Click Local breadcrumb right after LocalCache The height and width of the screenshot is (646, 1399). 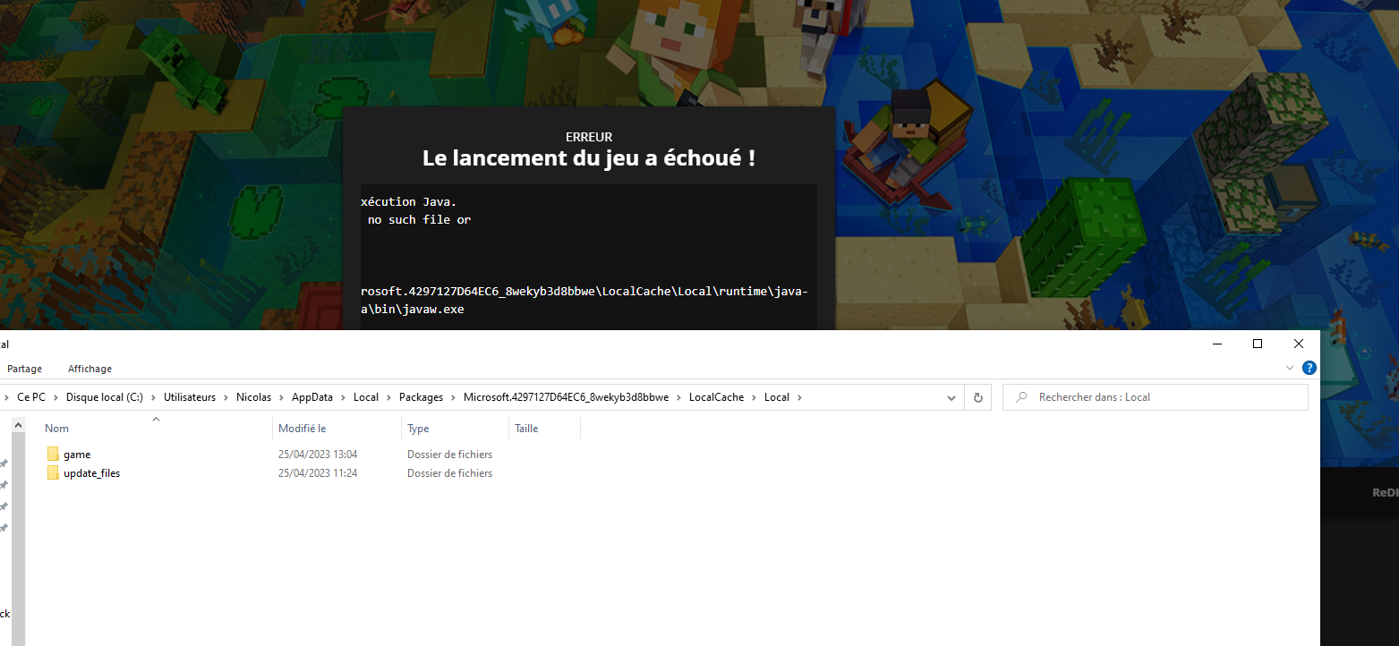pyautogui.click(x=777, y=397)
